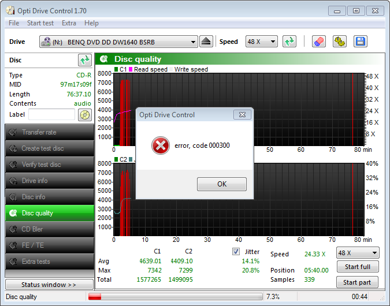Screen dimensions: 390x306
Task: Switch to CD Bler tab
Action: coord(50,229)
